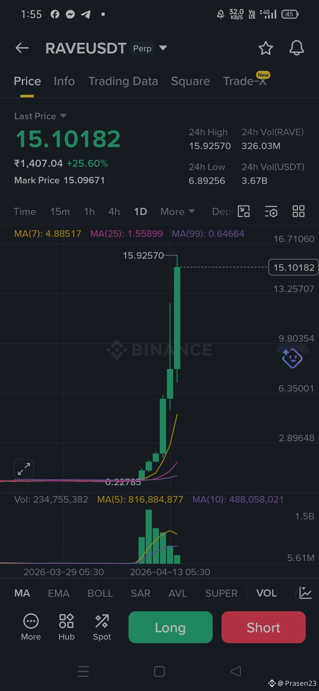Tap the MA(99) indicator value
The height and width of the screenshot is (691, 319).
click(208, 234)
